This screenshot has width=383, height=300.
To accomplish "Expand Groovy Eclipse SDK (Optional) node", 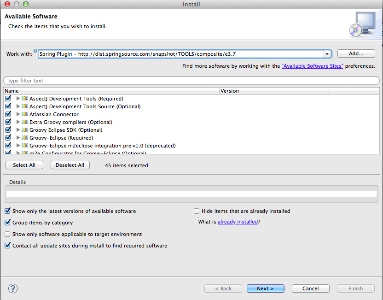I will coord(18,130).
